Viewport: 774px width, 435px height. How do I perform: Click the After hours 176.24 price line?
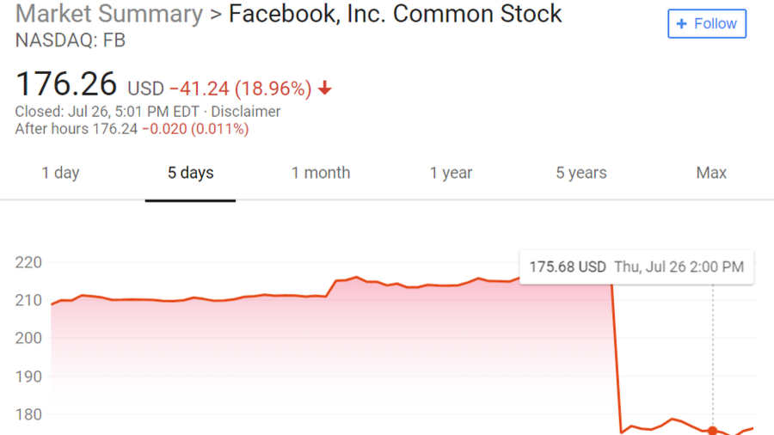pos(132,129)
